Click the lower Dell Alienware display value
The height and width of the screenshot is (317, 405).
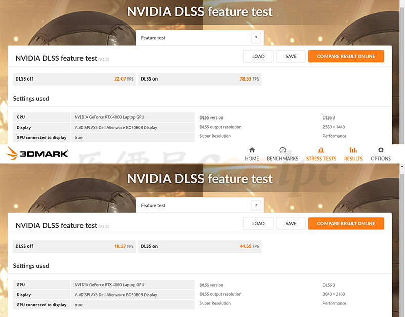tap(116, 295)
